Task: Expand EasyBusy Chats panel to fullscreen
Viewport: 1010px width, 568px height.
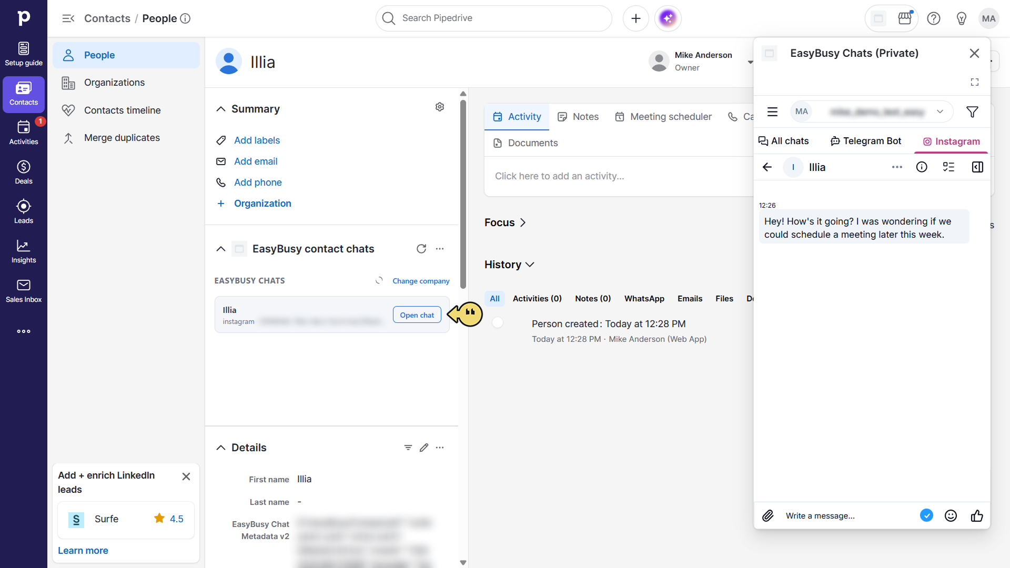Action: coord(975,82)
